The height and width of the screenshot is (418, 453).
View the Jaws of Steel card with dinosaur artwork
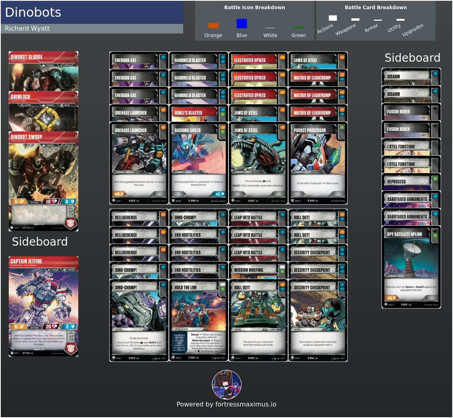(258, 163)
